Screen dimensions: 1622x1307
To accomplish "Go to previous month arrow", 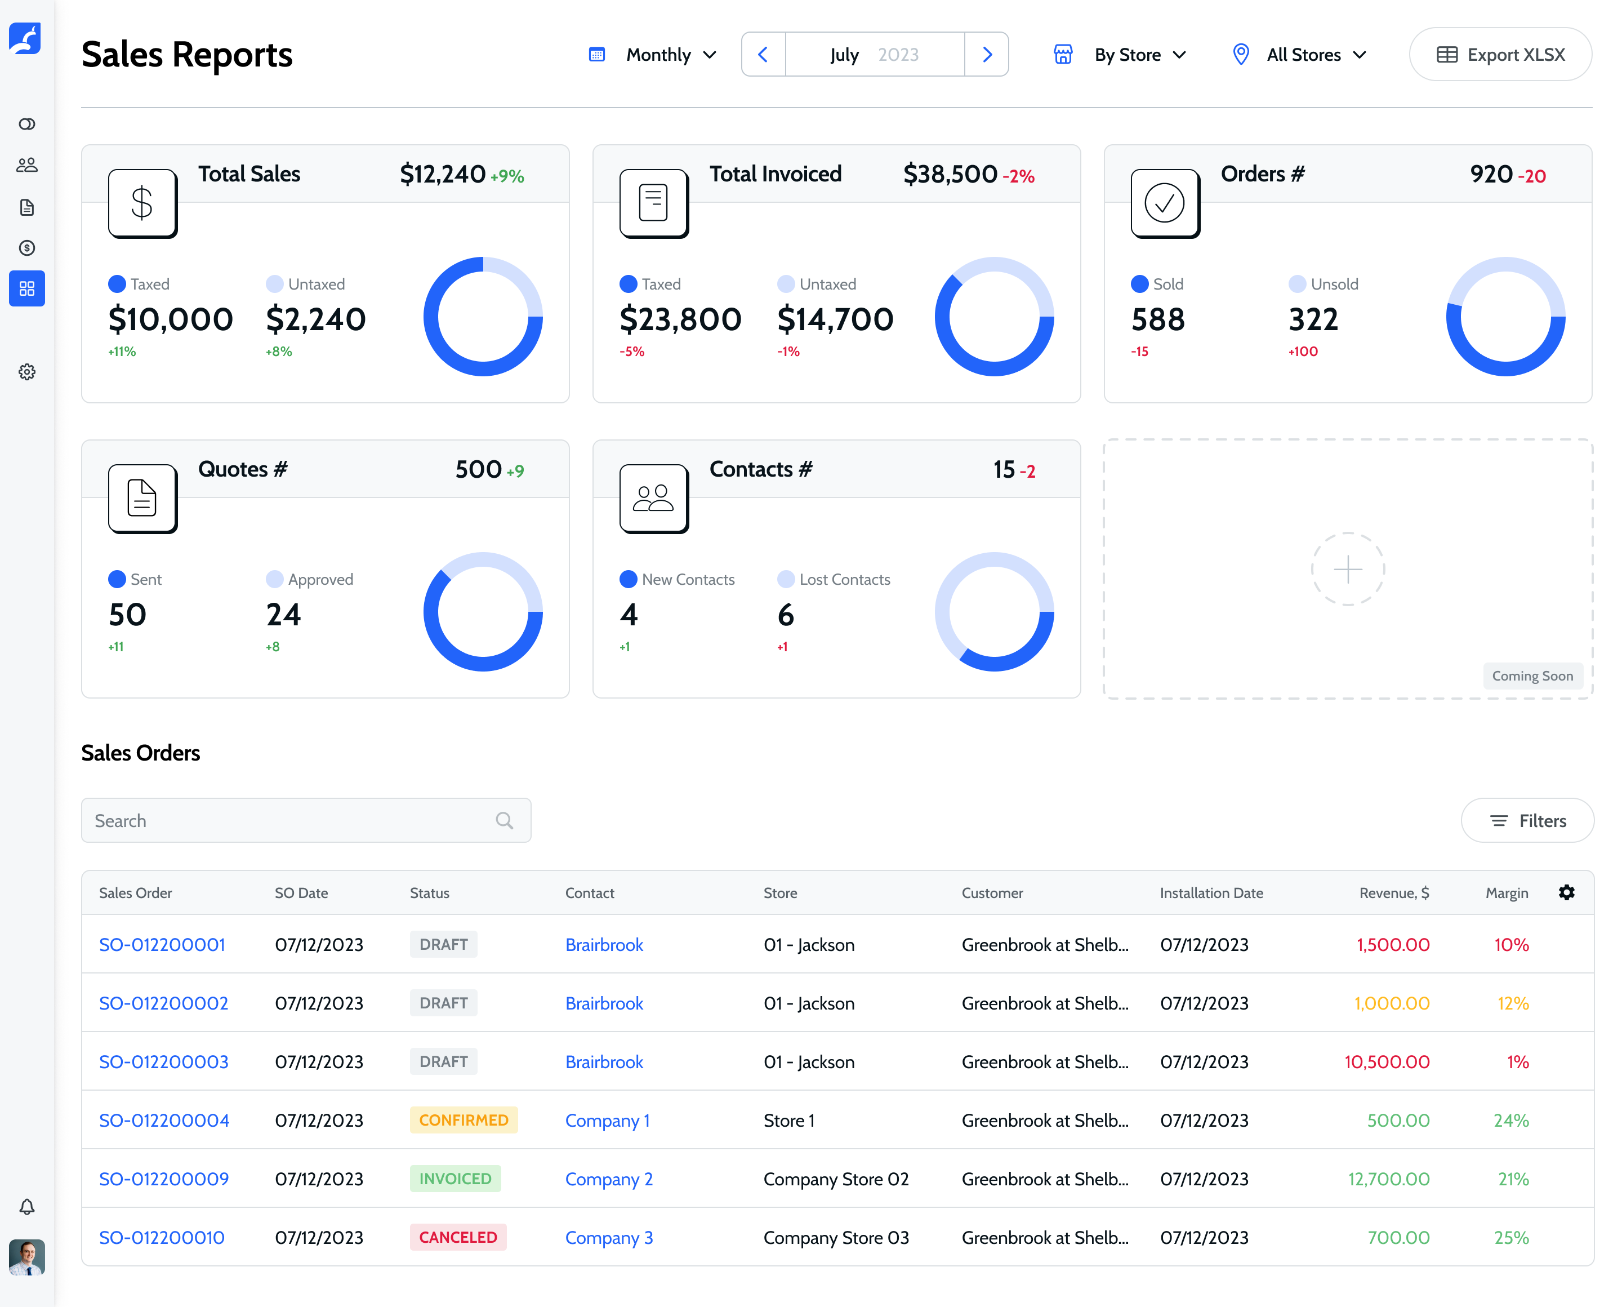I will point(763,54).
